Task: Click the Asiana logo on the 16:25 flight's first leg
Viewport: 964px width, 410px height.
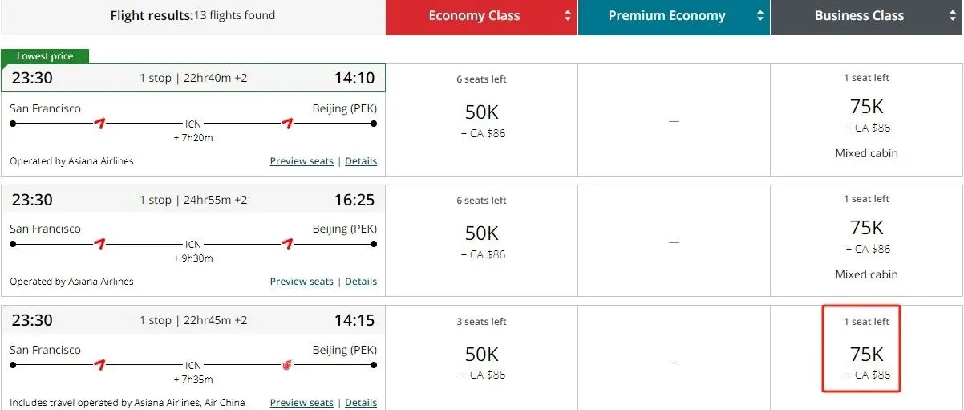Action: click(x=99, y=244)
